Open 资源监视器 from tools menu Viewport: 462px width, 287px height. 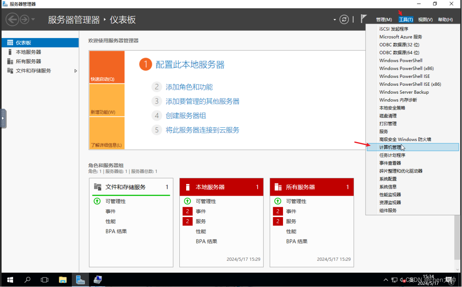click(x=412, y=202)
